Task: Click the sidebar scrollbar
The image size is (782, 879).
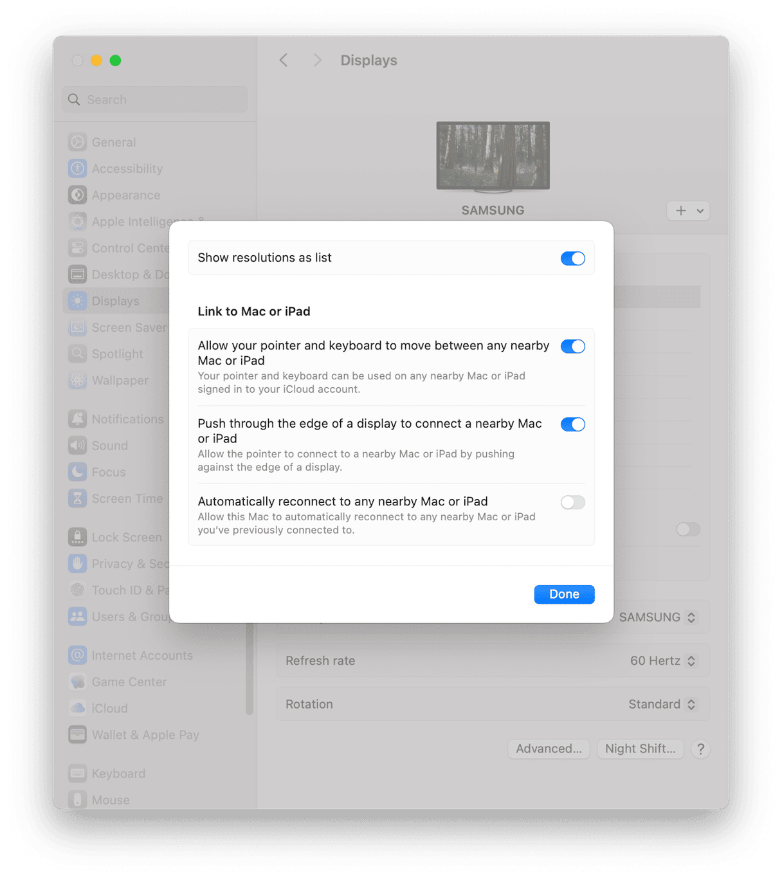Action: click(250, 669)
